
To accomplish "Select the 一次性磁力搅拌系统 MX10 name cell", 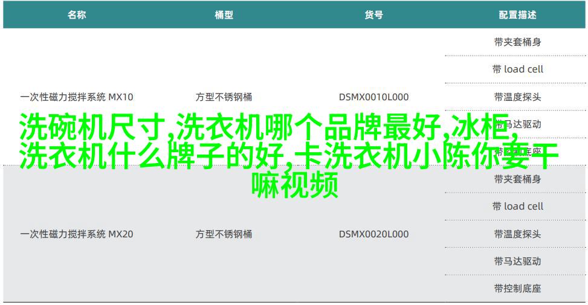I will coord(77,97).
